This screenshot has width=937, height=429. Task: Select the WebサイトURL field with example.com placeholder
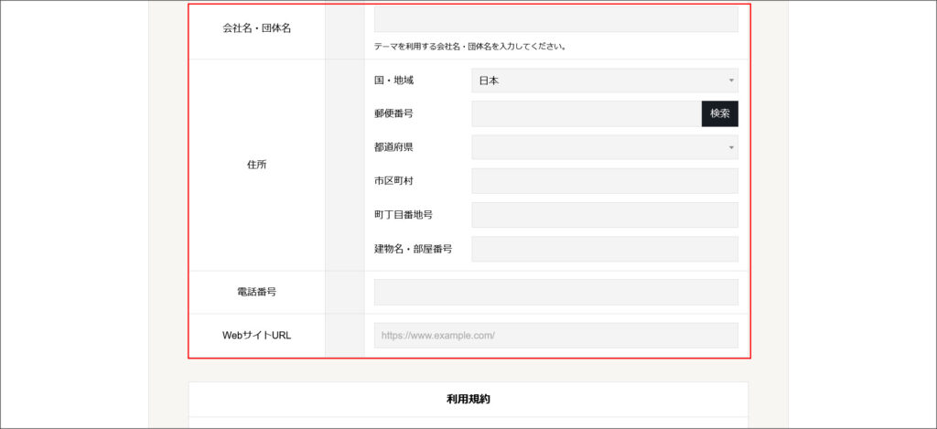click(x=555, y=336)
